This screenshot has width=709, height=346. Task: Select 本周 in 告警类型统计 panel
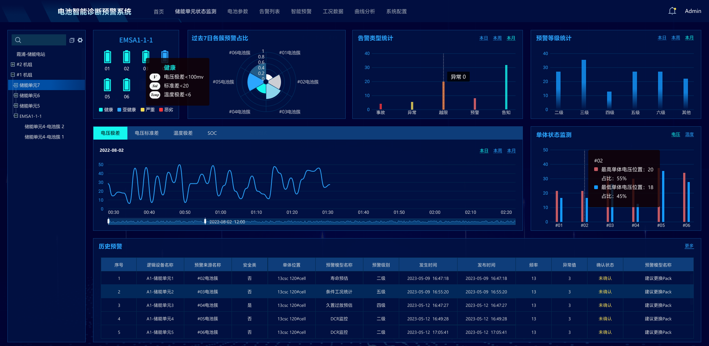[x=497, y=38]
